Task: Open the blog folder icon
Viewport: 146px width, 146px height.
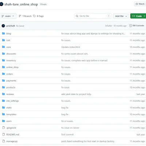Action: (4, 33)
